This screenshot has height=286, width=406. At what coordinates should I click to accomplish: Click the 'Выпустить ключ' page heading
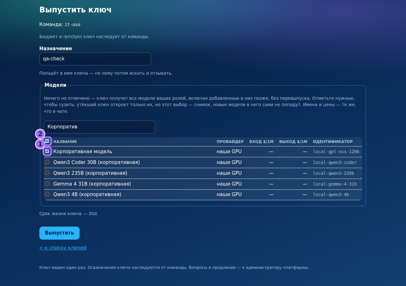coord(75,10)
